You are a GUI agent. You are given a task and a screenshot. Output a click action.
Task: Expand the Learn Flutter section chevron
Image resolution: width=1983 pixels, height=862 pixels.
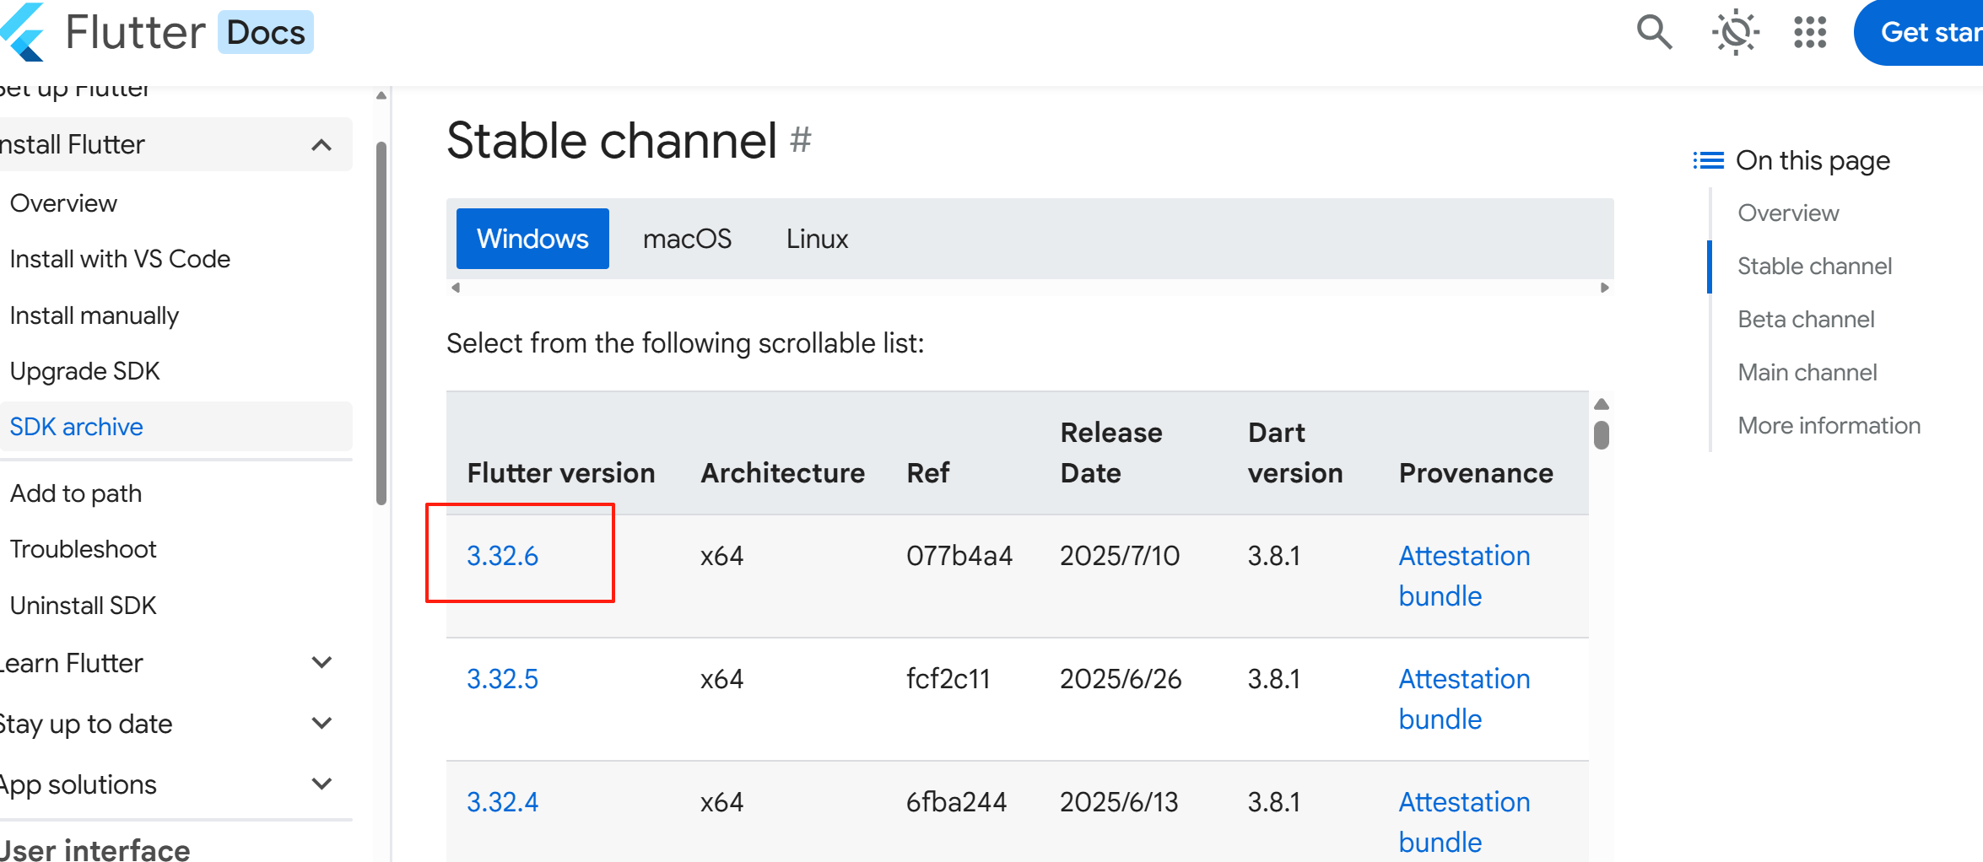pyautogui.click(x=321, y=663)
